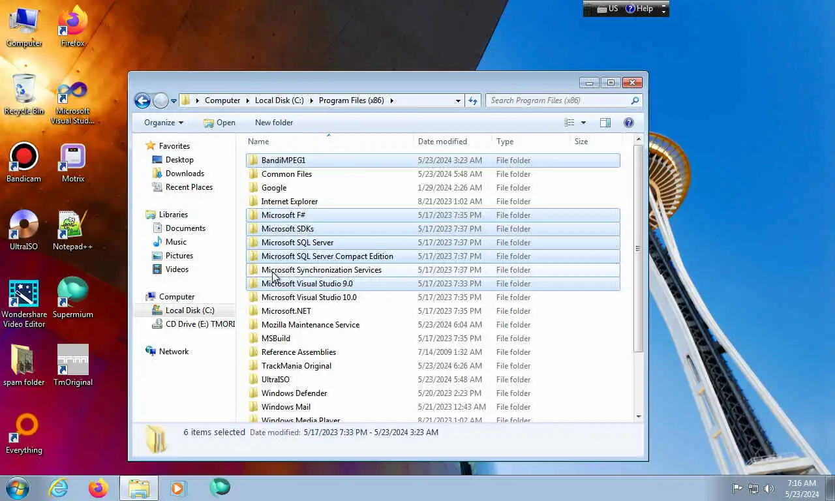
Task: Select Documents under Libraries
Action: click(x=185, y=228)
